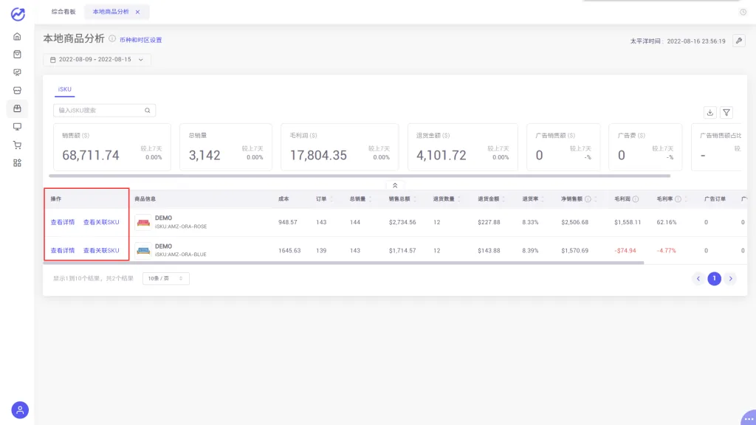Open the user avatar icon
Screen dimensions: 756x425
20,410
